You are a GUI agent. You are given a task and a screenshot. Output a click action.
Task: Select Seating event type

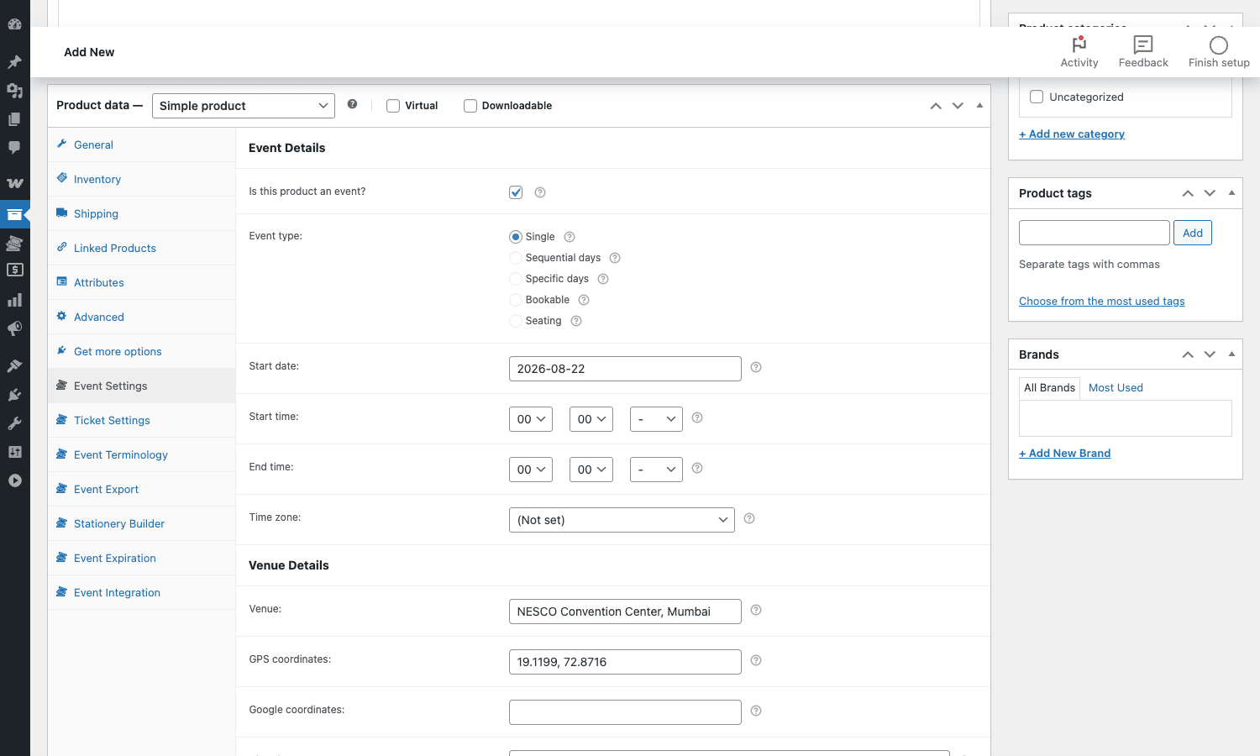click(516, 321)
